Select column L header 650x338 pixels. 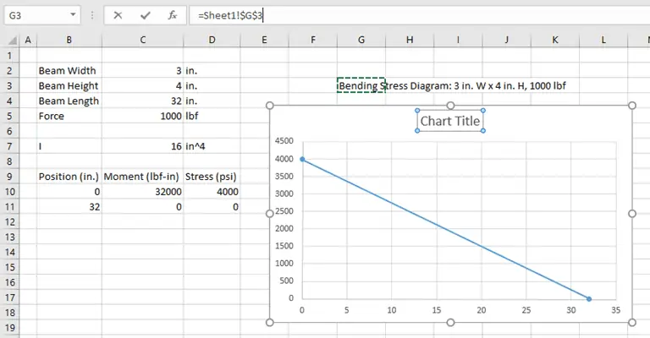point(603,40)
